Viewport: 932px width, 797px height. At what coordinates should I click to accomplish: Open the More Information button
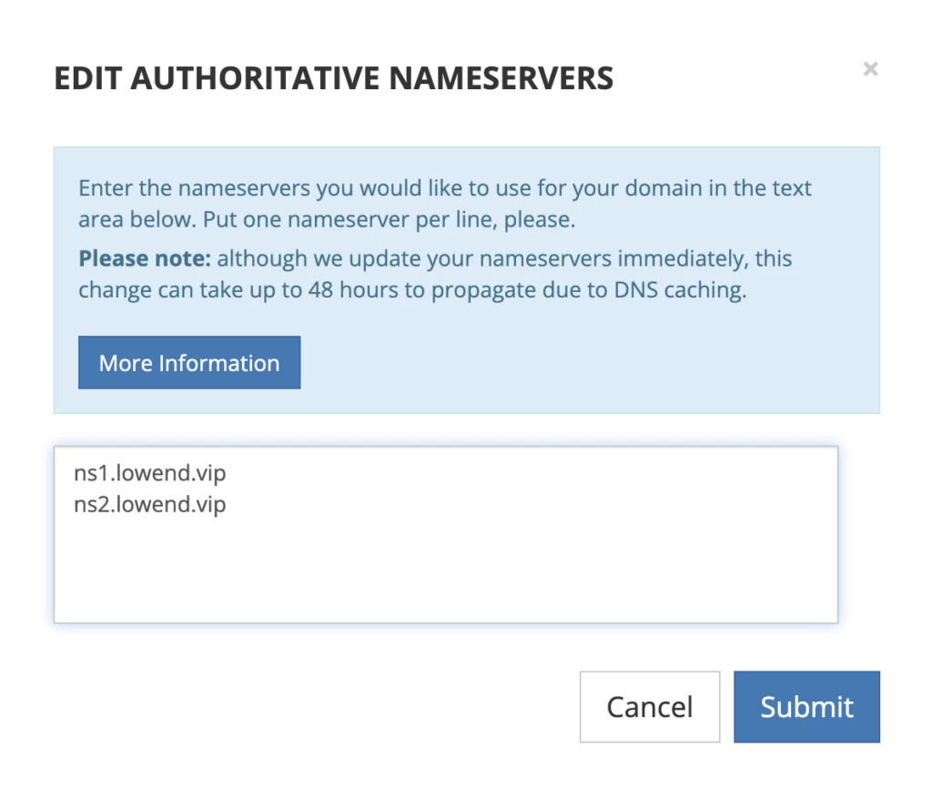189,363
